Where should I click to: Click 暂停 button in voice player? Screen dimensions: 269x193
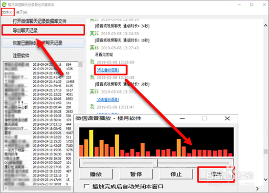tap(136, 174)
